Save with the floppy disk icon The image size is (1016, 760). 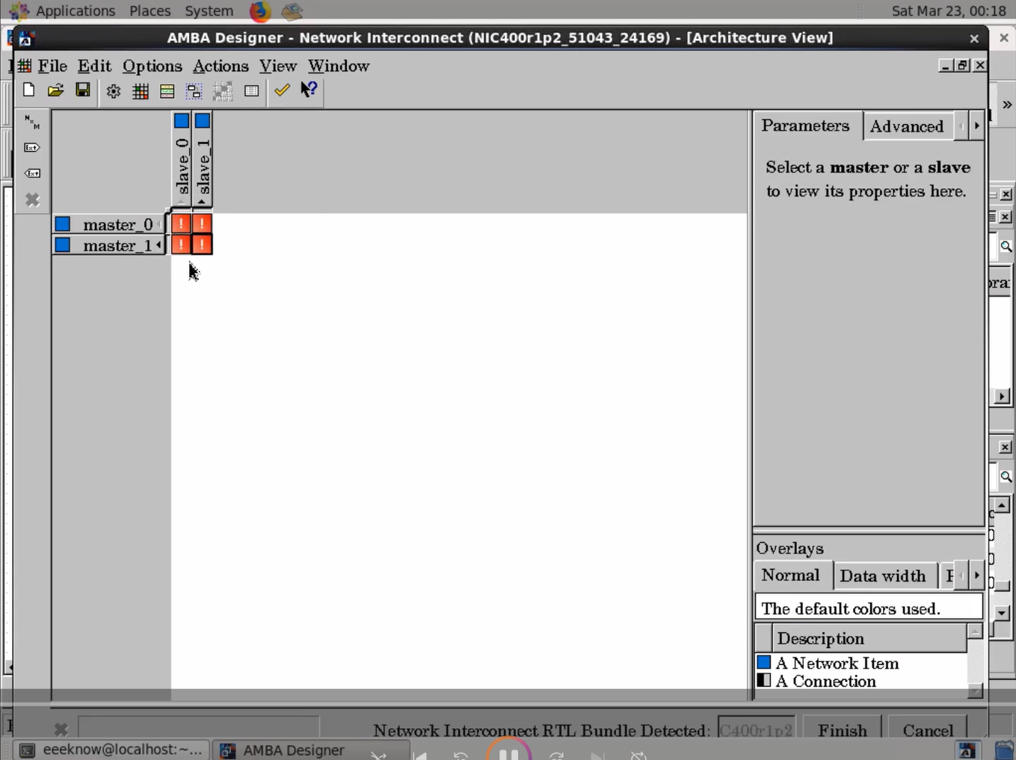point(83,90)
